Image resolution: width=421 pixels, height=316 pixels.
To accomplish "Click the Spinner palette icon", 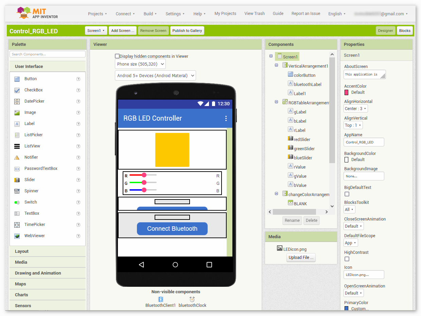I will click(x=17, y=191).
